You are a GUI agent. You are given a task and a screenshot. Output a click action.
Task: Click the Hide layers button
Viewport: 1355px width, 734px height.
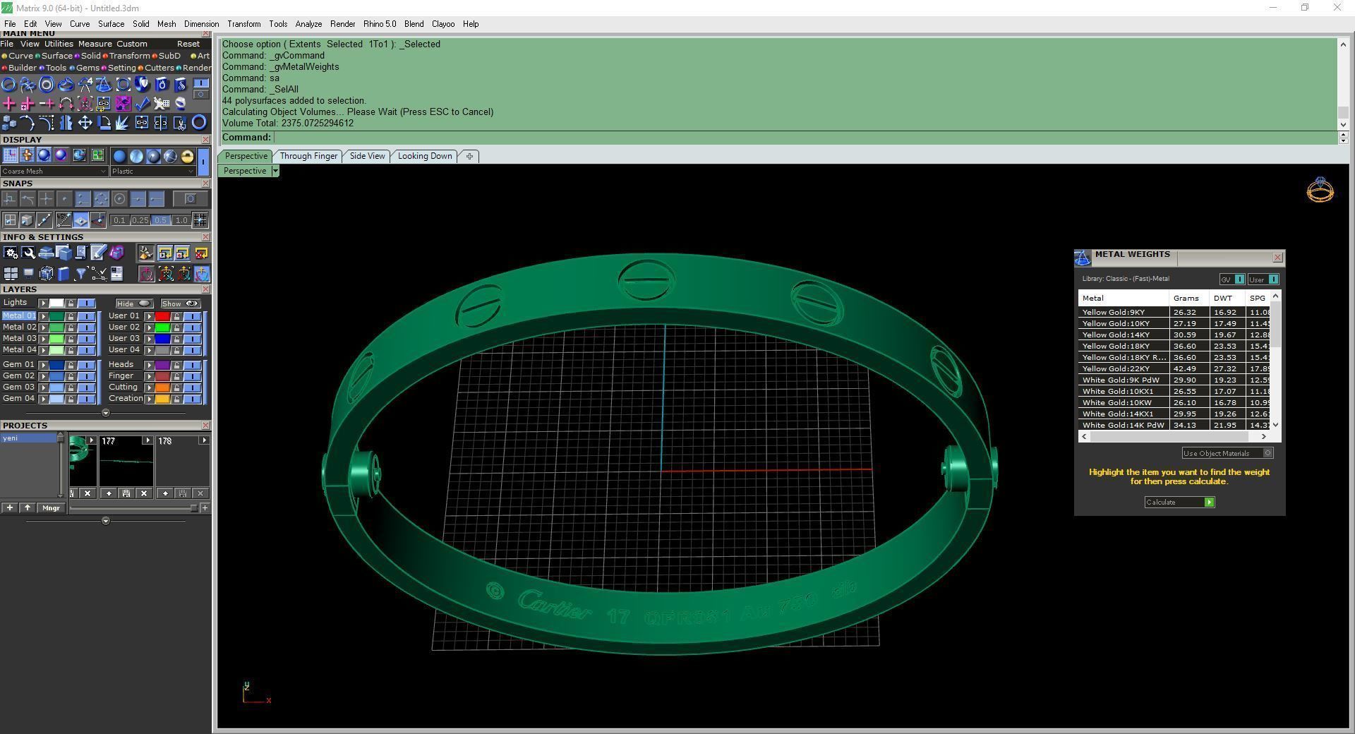134,303
